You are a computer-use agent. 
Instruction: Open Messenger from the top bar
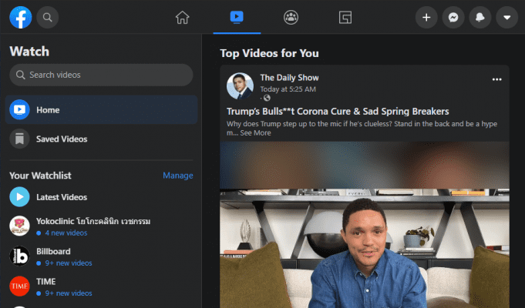(453, 17)
